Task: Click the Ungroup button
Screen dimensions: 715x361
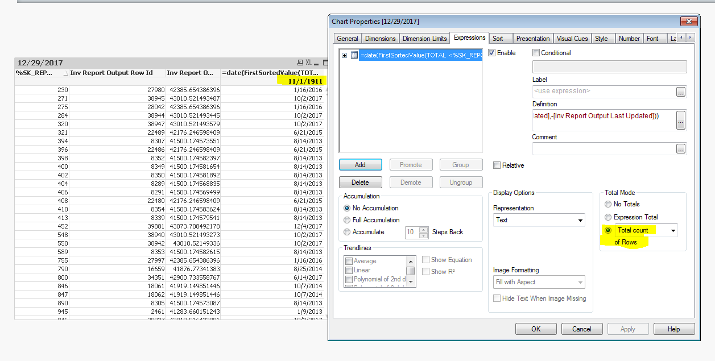Action: click(461, 182)
